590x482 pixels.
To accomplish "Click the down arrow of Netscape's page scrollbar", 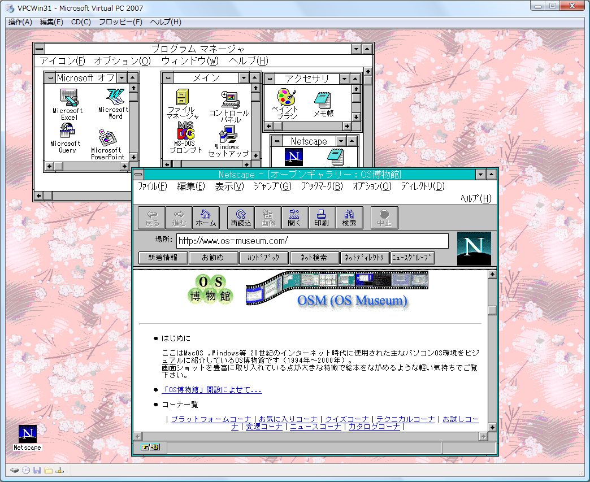I will click(x=492, y=427).
